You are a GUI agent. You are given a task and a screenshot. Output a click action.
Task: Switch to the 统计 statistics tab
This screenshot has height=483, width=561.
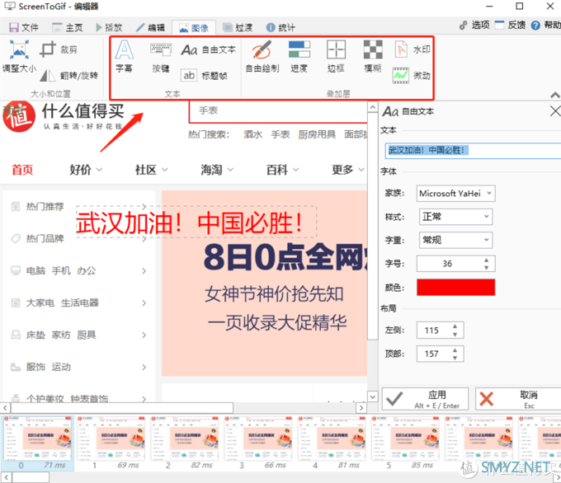click(x=280, y=27)
